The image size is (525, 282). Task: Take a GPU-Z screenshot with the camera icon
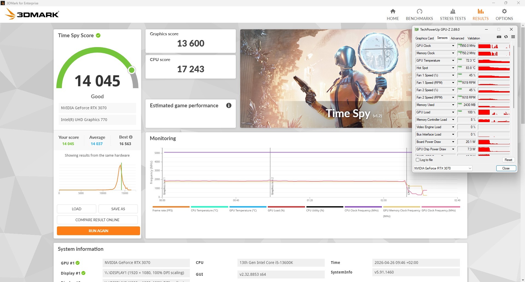[x=499, y=37]
